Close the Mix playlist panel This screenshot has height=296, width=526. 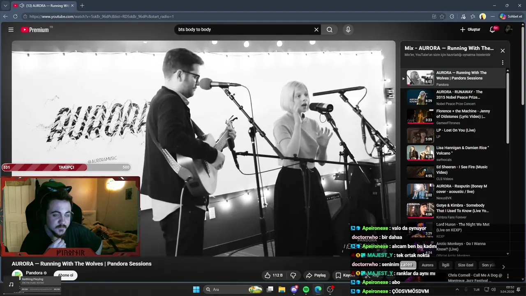tap(503, 51)
